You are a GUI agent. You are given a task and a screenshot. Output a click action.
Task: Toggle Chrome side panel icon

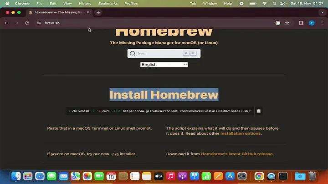pos(301,23)
